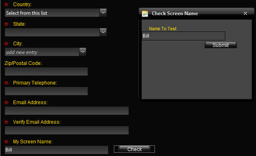Click the My Screen Name field containing Bill
256x156 pixels.
[x=57, y=150]
